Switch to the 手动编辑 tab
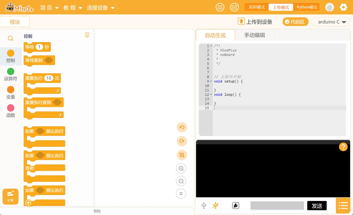 click(x=254, y=35)
